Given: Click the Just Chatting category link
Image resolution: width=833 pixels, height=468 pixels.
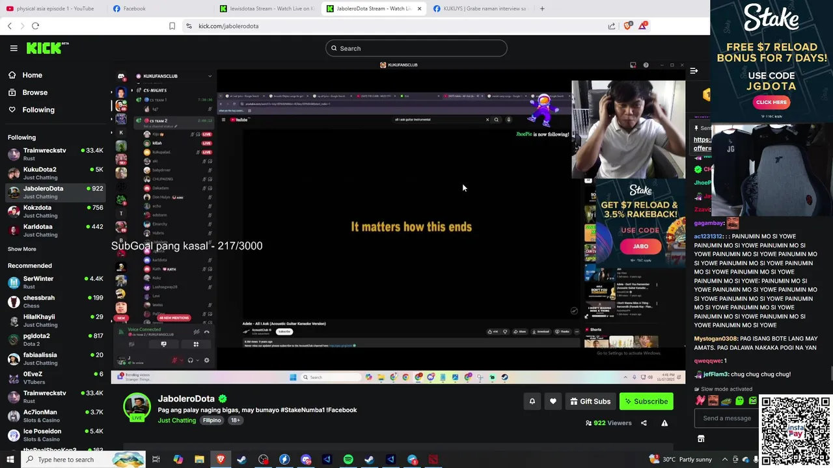Looking at the screenshot, I should coord(177,421).
